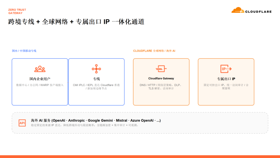Click the 专线 network node icon
This screenshot has height=158, width=280.
pyautogui.click(x=96, y=69)
